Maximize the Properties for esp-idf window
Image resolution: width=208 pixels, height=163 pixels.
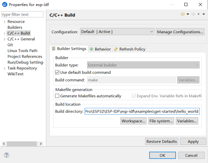(x=186, y=4)
